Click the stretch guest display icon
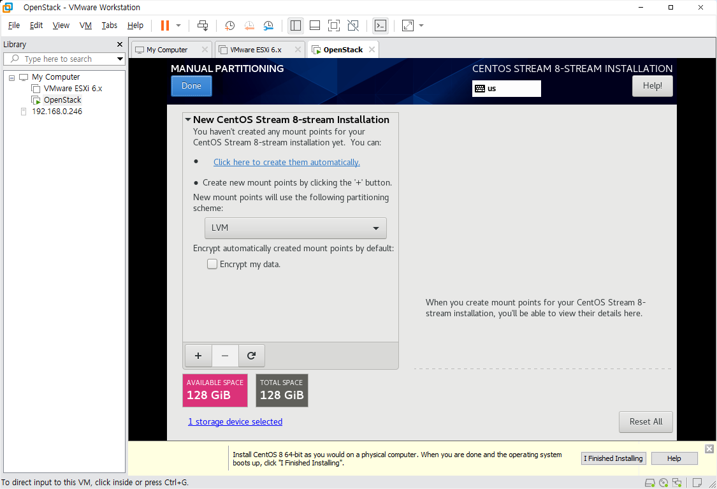The height and width of the screenshot is (489, 717). point(408,26)
